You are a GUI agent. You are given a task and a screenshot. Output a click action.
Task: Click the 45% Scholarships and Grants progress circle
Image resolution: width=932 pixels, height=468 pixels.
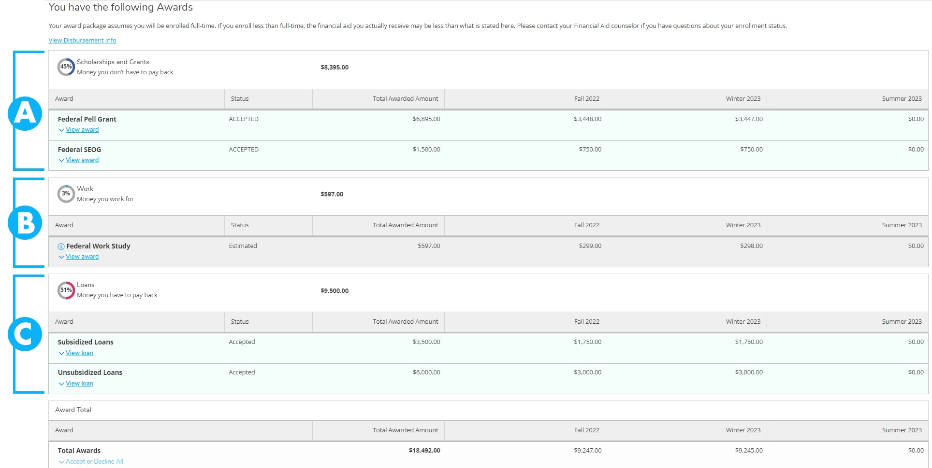point(66,67)
